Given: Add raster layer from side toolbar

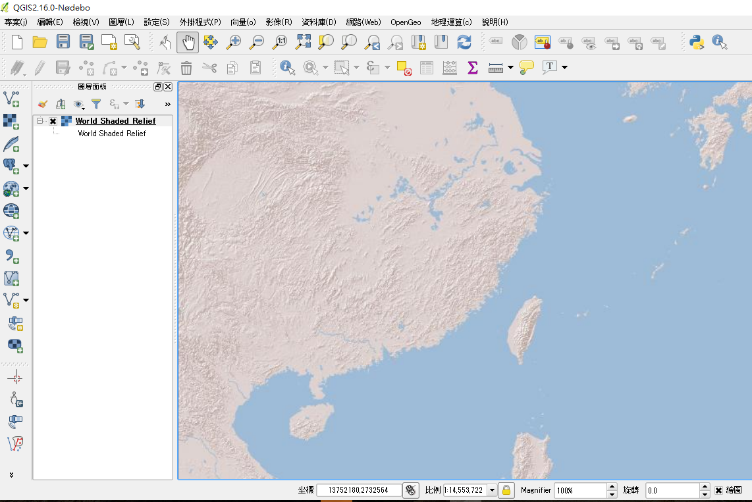Looking at the screenshot, I should pos(11,122).
